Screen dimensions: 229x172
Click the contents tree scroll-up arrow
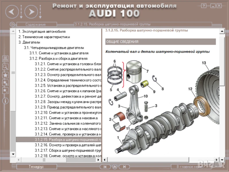13,31
